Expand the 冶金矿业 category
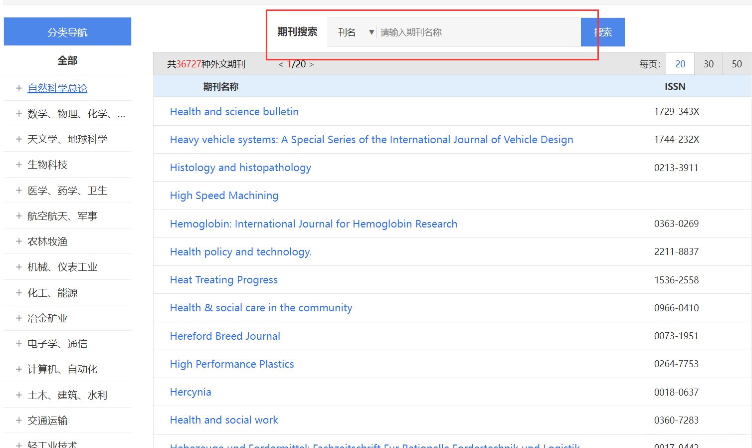Image resolution: width=752 pixels, height=448 pixels. pos(18,318)
